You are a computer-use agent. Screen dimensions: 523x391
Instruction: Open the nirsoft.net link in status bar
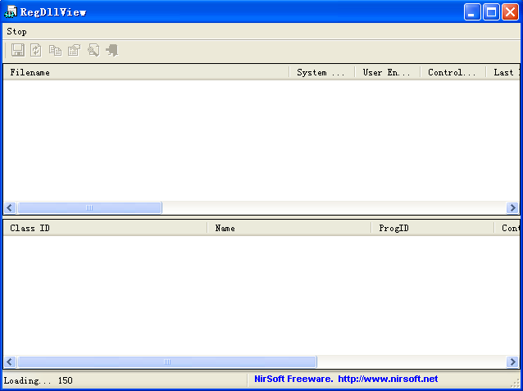click(x=388, y=380)
